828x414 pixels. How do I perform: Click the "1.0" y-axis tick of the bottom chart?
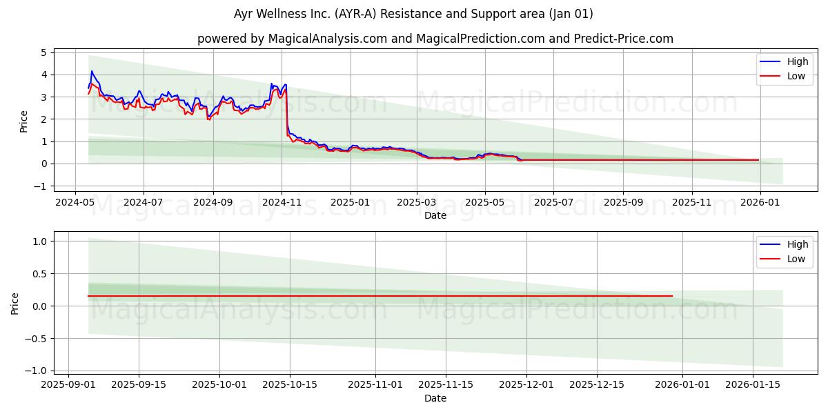point(39,241)
